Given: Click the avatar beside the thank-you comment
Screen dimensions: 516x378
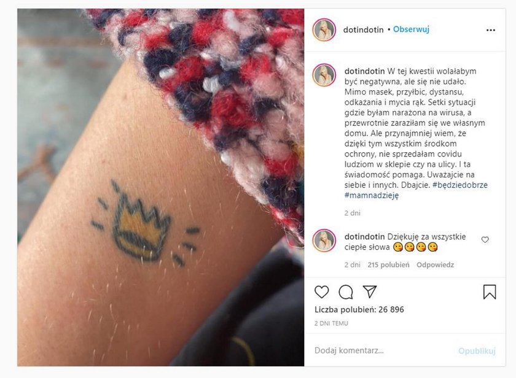Looking at the screenshot, I should (324, 241).
